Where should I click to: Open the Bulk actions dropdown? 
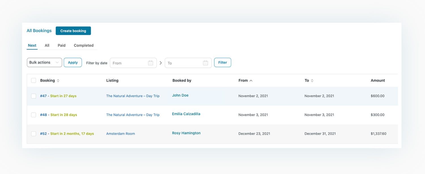tap(44, 62)
